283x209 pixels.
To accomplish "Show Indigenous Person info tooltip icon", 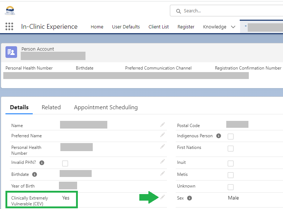I will 219,136.
